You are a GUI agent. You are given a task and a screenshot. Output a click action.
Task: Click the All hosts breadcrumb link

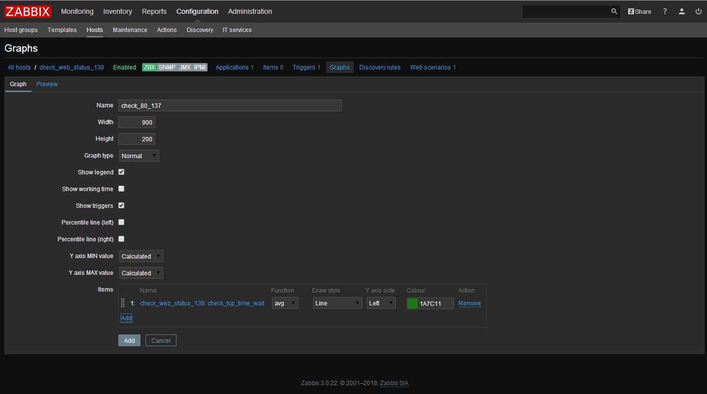pos(19,67)
